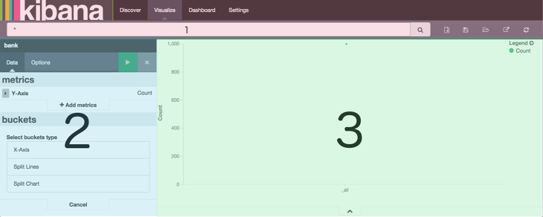The height and width of the screenshot is (217, 543).
Task: Open Settings in the top navigation
Action: 238,10
